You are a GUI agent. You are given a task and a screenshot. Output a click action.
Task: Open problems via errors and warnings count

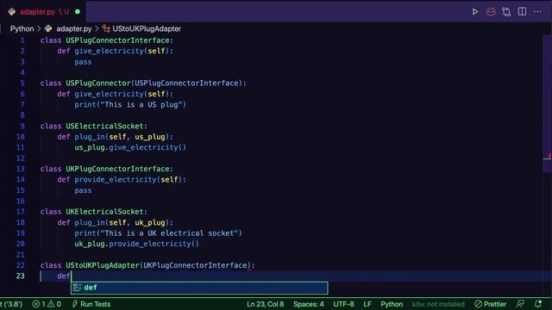click(x=47, y=304)
